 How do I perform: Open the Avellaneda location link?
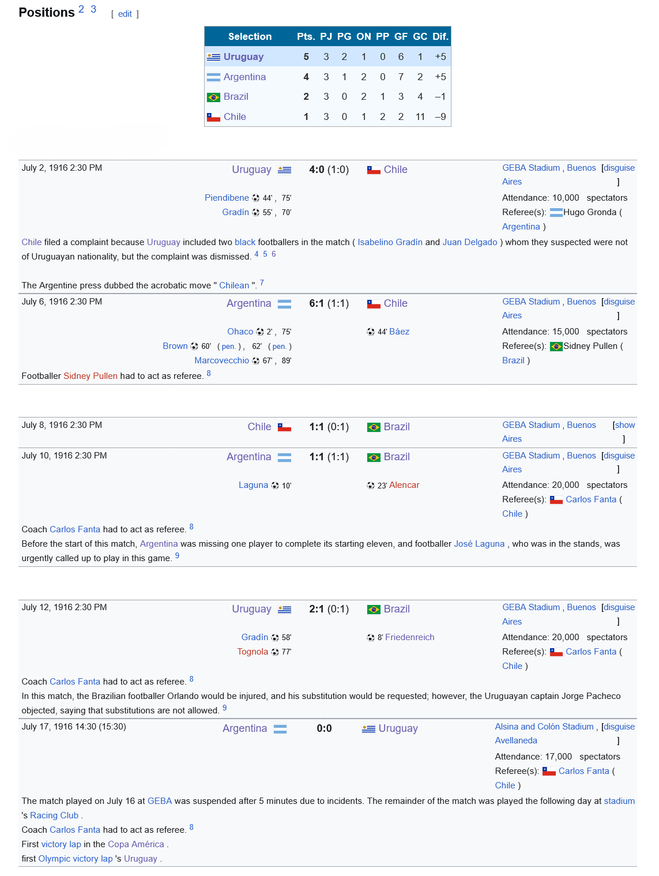pyautogui.click(x=516, y=740)
